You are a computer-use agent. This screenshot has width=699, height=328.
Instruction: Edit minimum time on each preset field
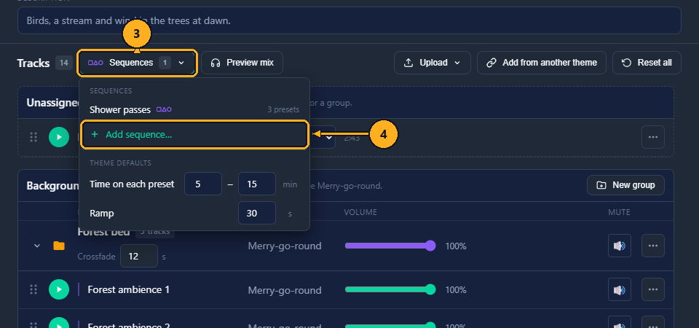point(203,184)
